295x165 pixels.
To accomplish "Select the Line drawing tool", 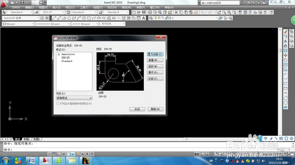I will click(54, 18).
